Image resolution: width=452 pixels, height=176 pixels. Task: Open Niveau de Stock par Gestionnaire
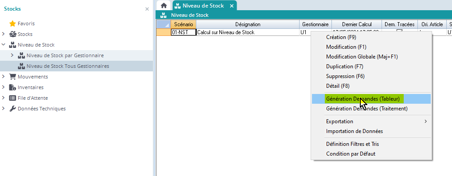[65, 55]
